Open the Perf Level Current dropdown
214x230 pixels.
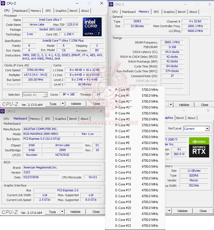click(x=196, y=129)
